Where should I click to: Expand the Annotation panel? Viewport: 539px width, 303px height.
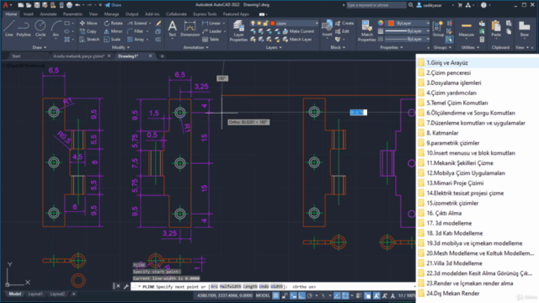tap(195, 47)
